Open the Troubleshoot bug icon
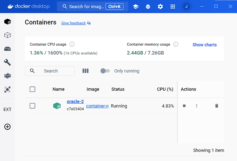Image resolution: width=237 pixels, height=161 pixels. click(x=148, y=7)
